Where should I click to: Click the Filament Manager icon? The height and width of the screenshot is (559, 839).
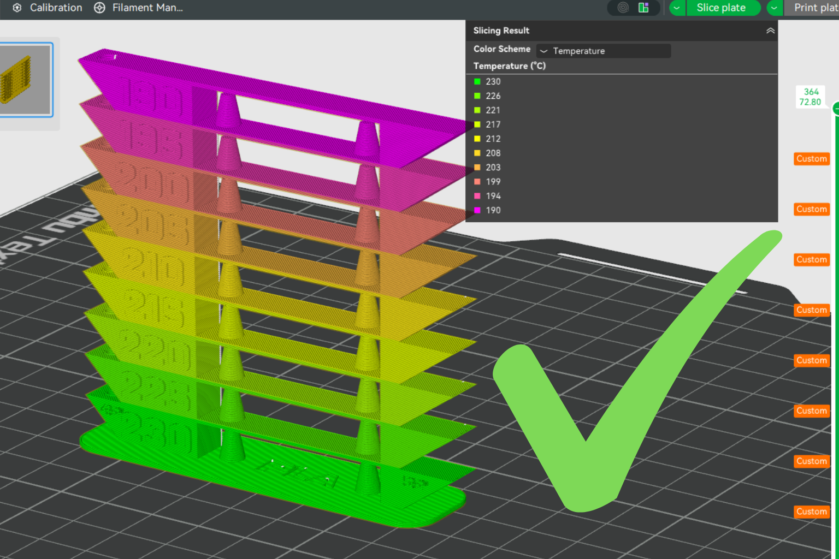pos(99,8)
